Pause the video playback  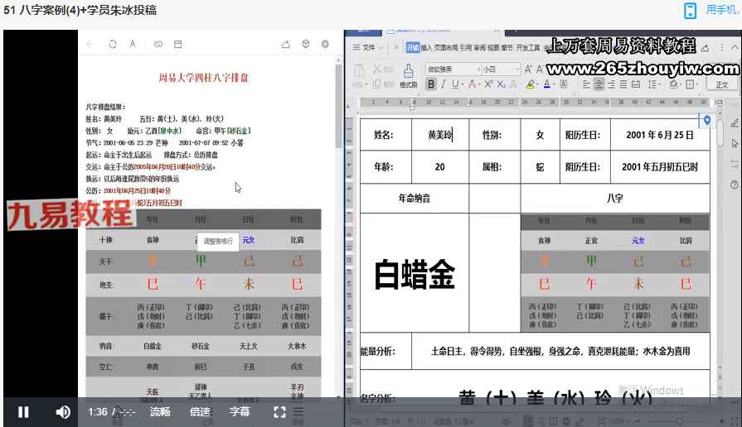(23, 412)
